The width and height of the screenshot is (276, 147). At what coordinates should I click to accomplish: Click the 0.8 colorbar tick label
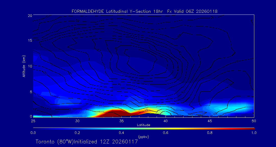coord(210,133)
